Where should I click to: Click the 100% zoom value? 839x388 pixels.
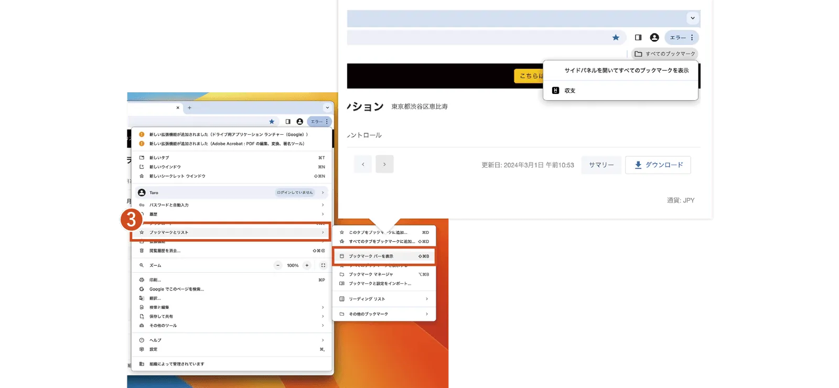point(293,265)
